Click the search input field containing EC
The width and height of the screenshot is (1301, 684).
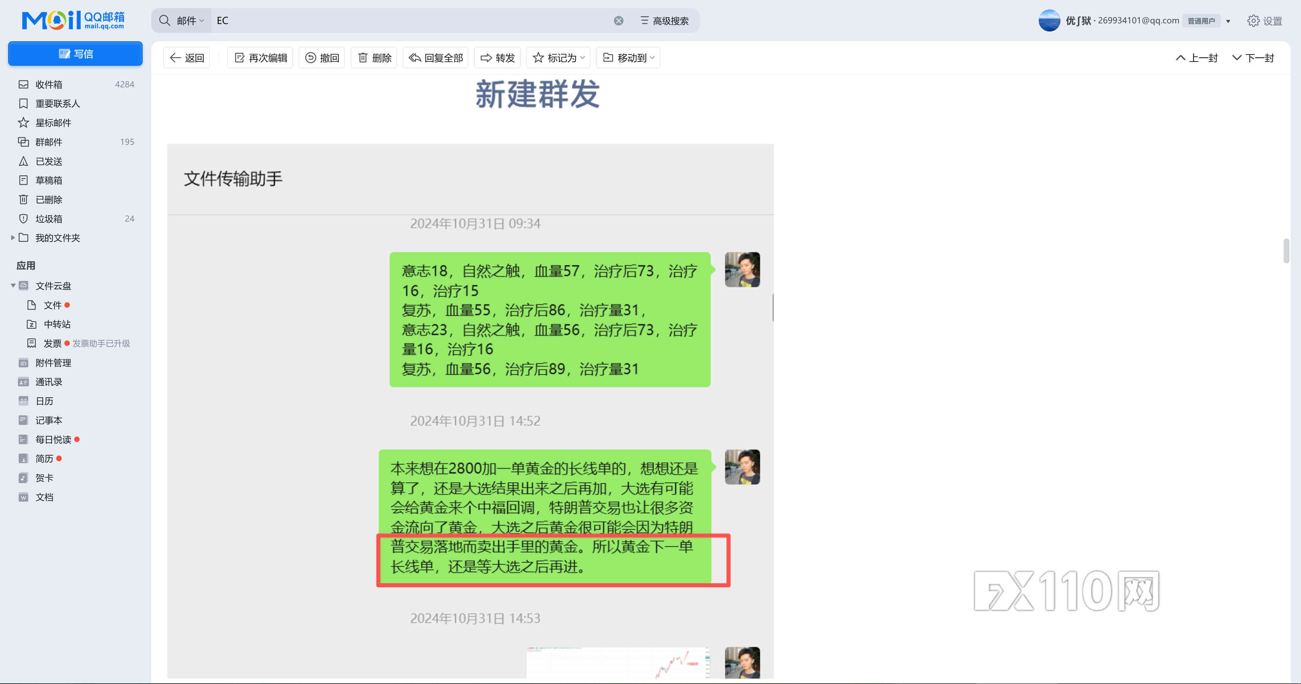point(412,21)
